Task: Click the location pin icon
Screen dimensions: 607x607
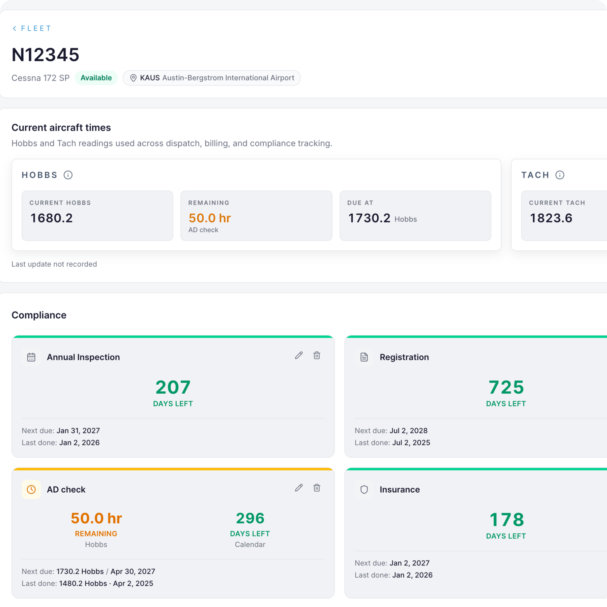Action: (x=133, y=78)
